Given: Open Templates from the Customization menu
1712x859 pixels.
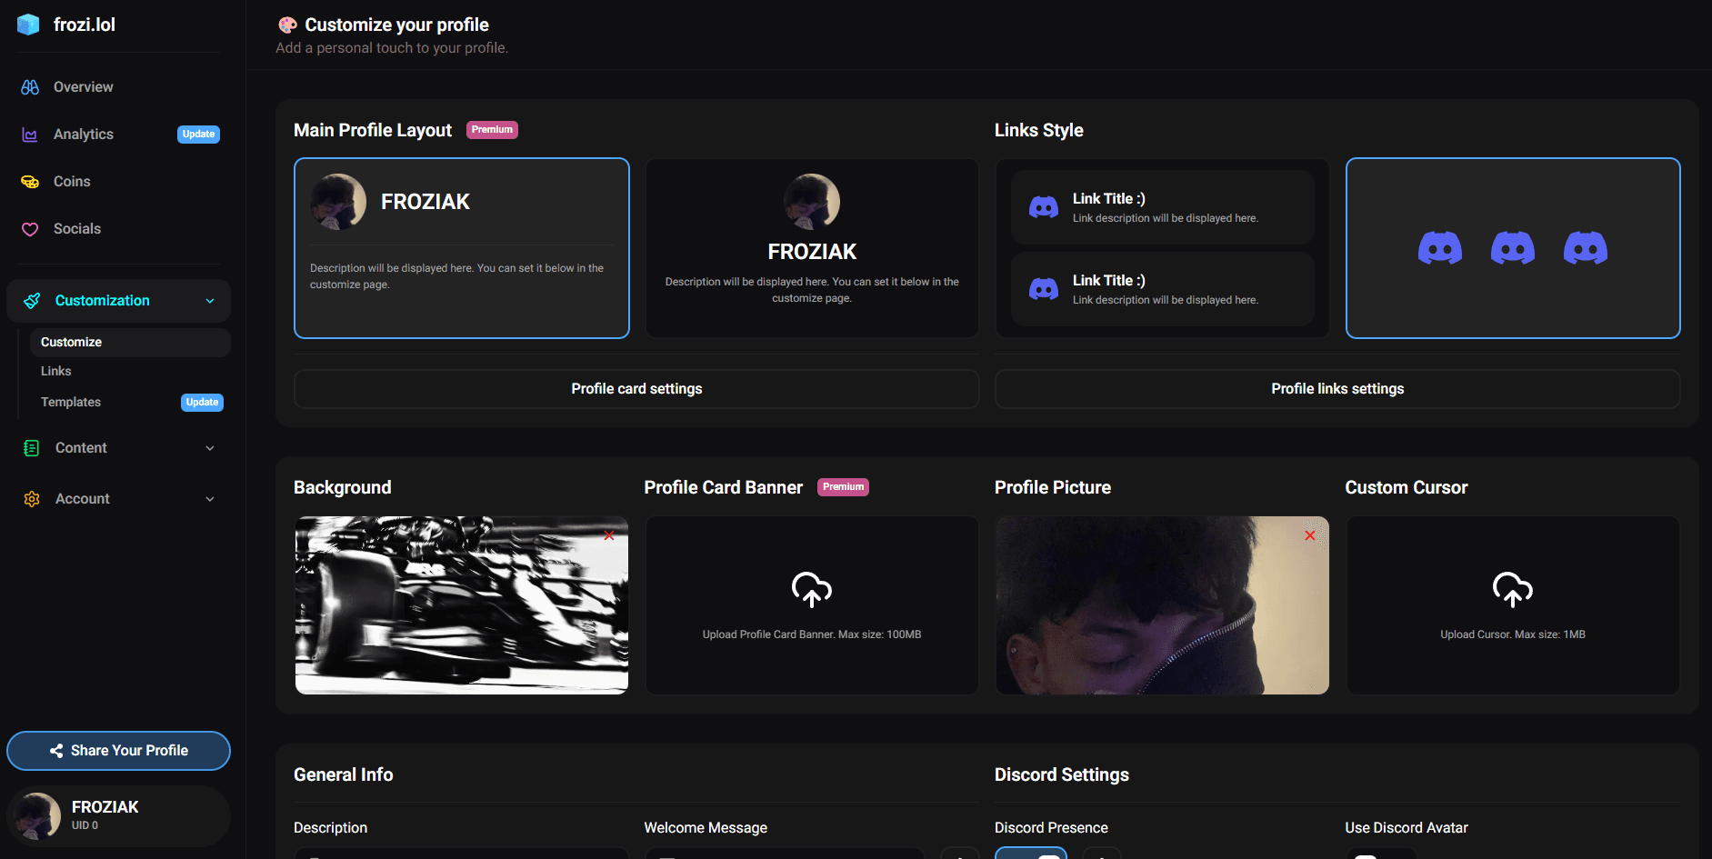Looking at the screenshot, I should click(x=70, y=401).
